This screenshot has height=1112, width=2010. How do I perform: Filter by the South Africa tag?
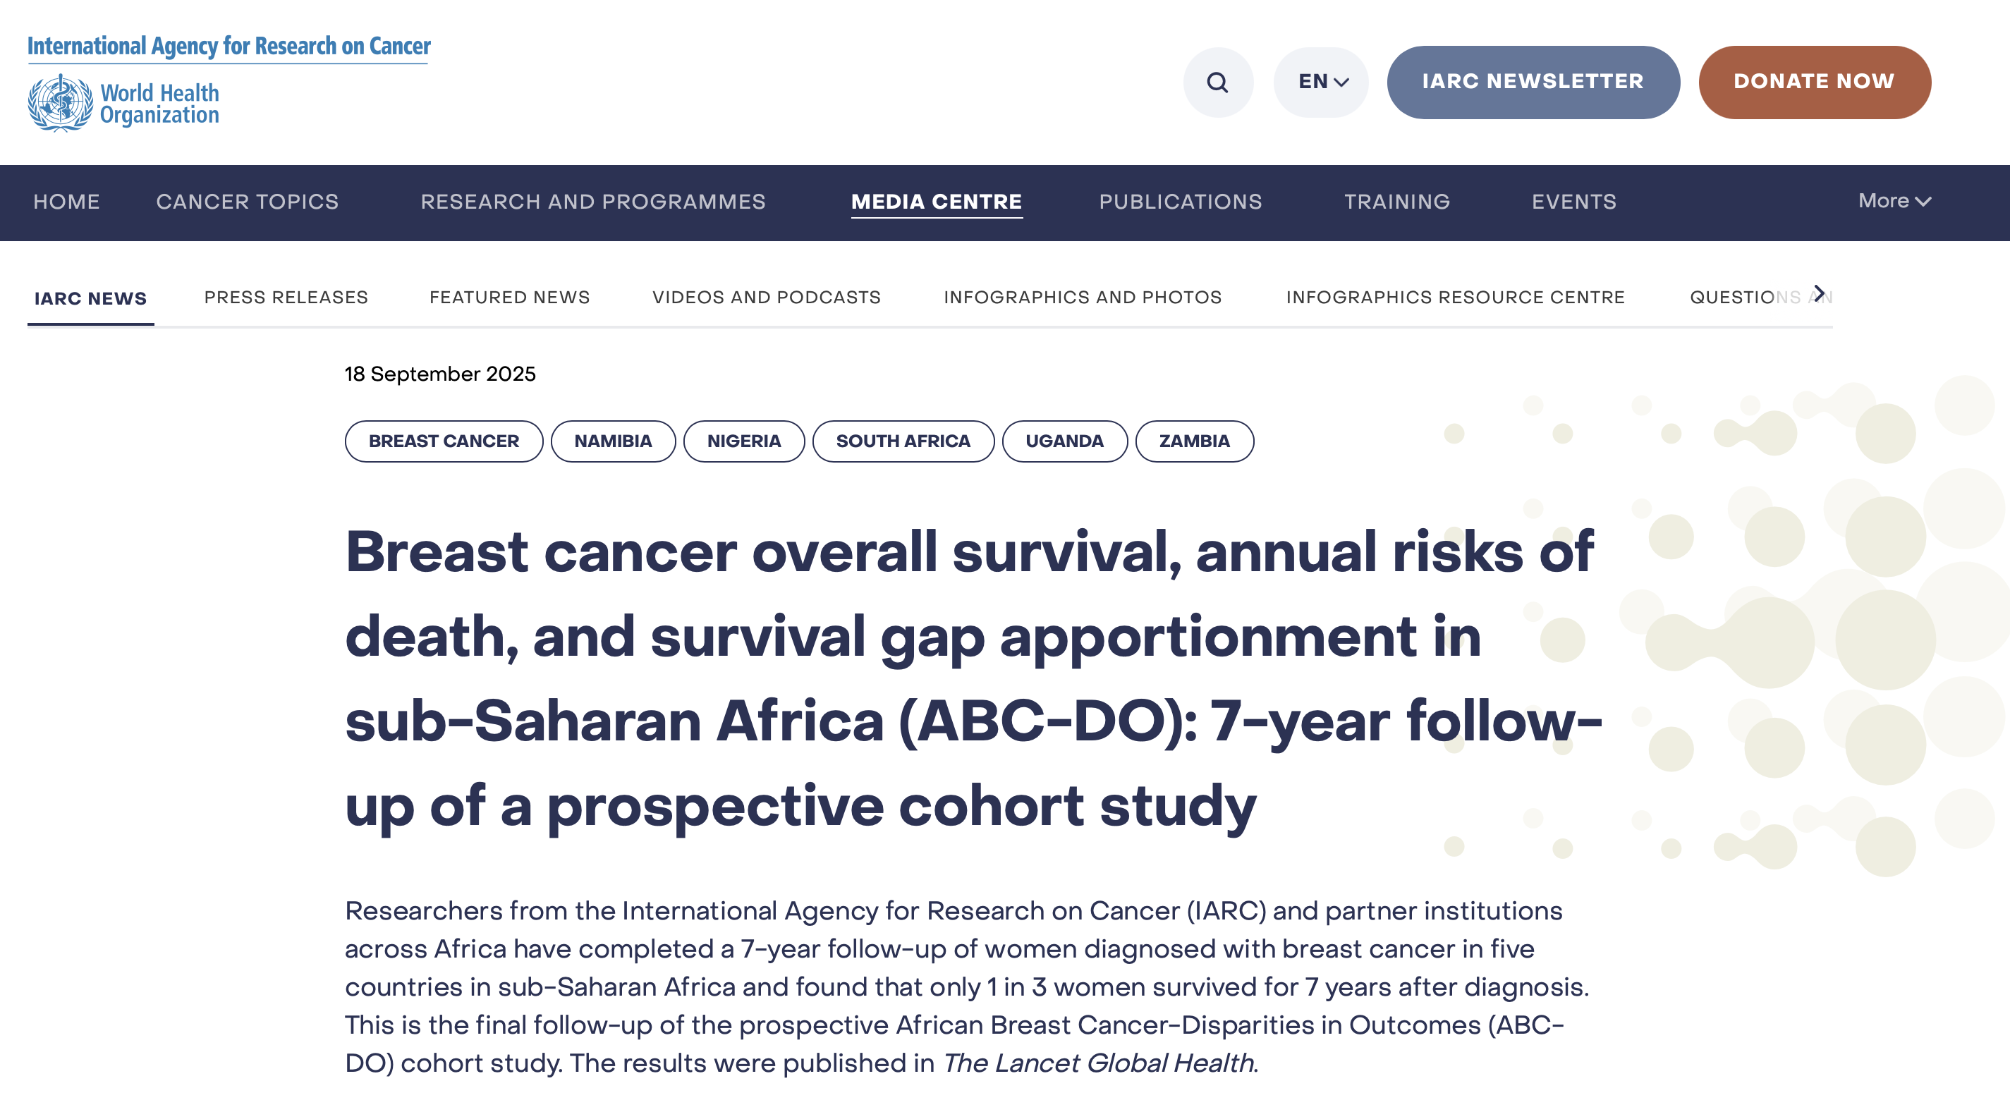(x=903, y=441)
